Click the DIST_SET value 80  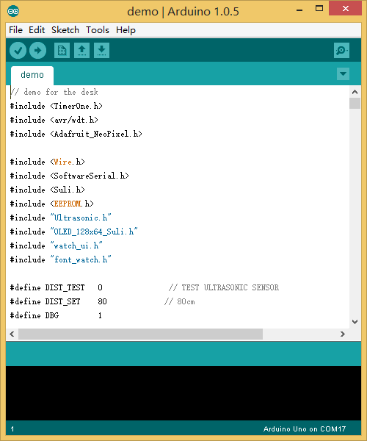pyautogui.click(x=102, y=301)
